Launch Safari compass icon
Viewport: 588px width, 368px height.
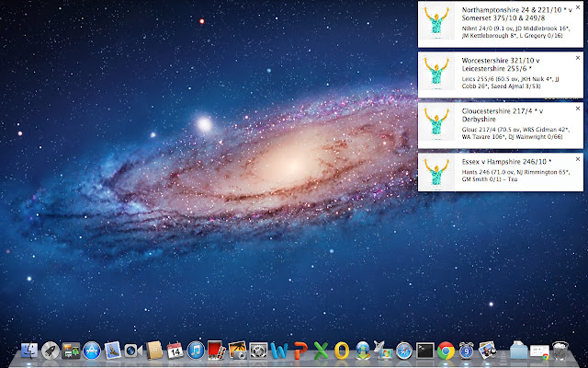[x=404, y=351]
